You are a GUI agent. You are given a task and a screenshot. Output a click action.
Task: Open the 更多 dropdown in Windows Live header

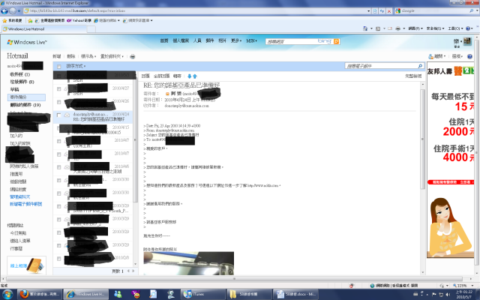(236, 40)
